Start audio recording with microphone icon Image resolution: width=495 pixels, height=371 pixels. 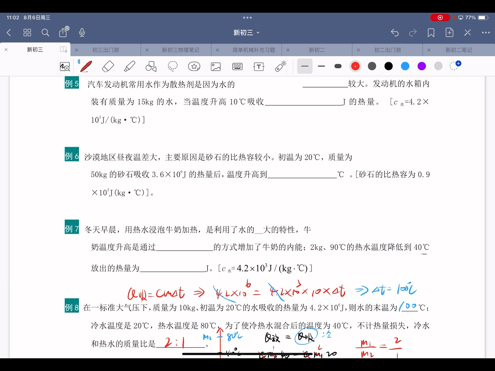tap(82, 33)
